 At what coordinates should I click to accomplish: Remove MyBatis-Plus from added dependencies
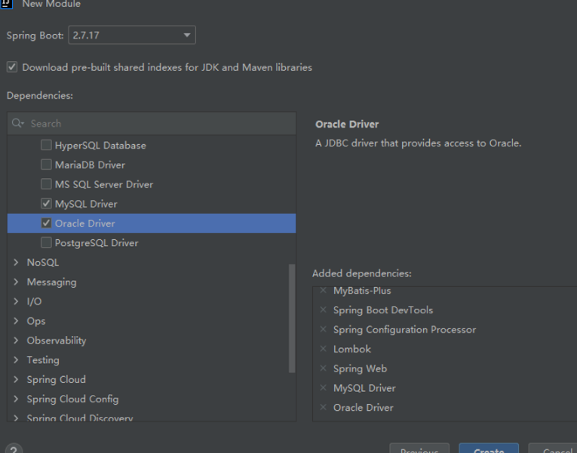(324, 291)
